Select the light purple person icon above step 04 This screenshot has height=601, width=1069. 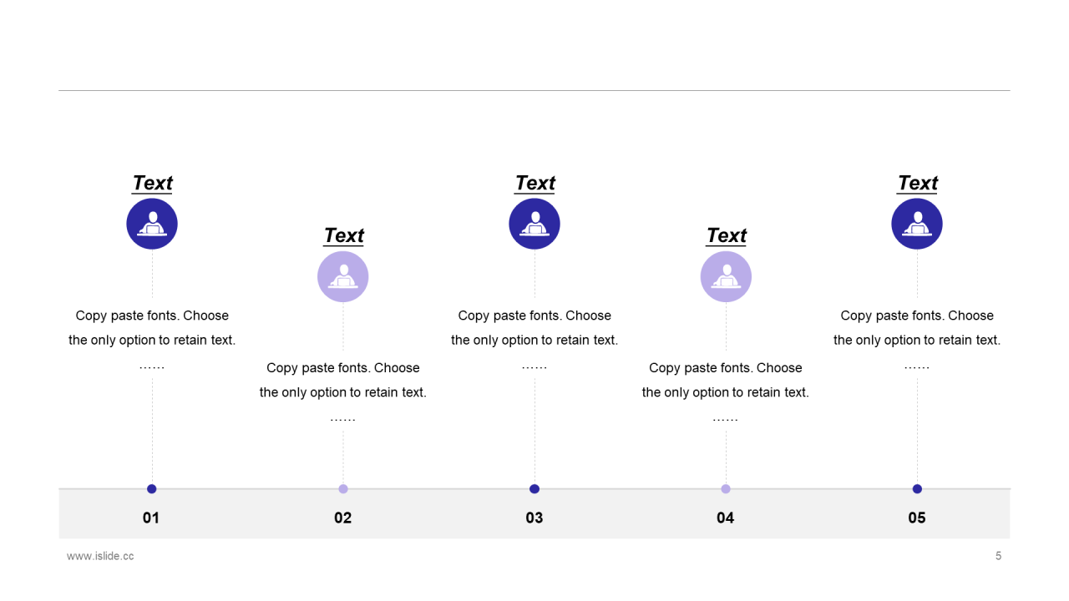[x=726, y=276]
